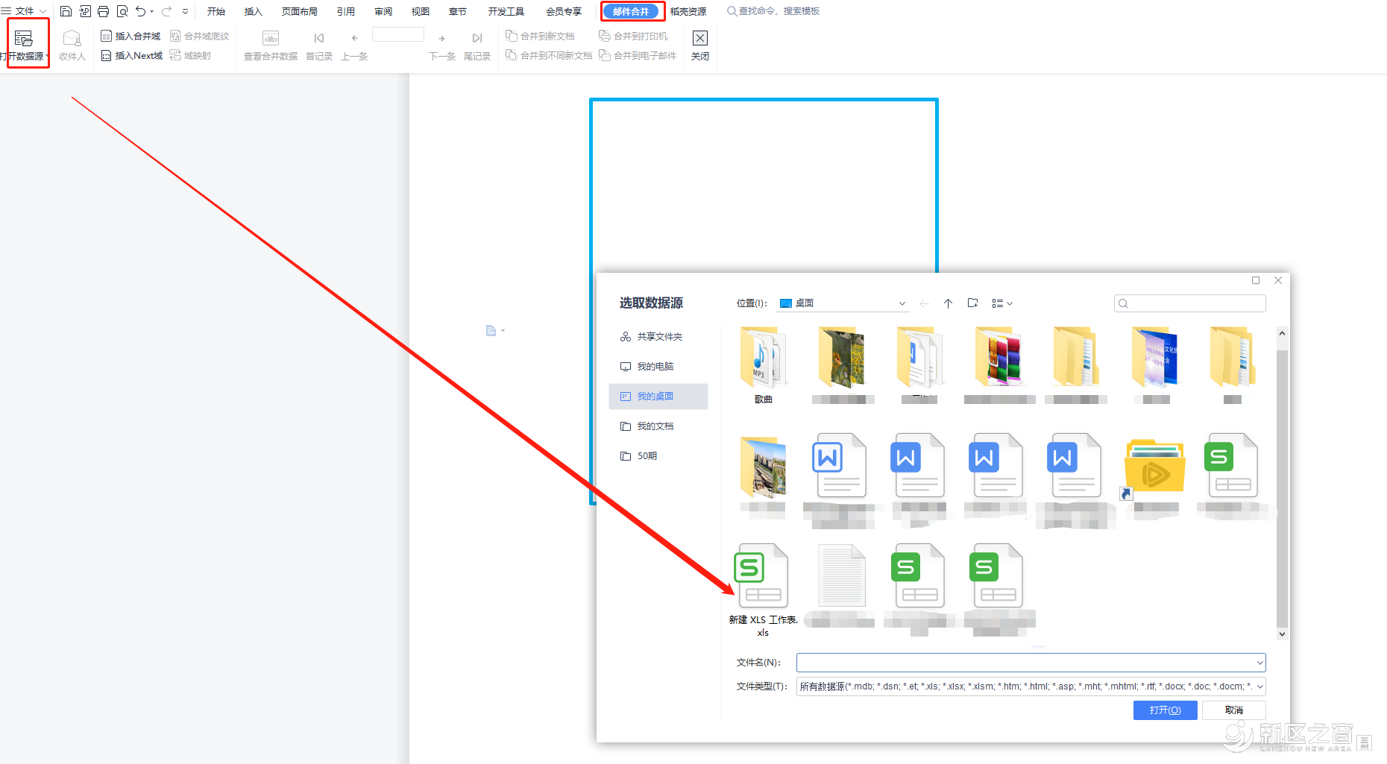
Task: Expand the location (位置) dropdown showing 桌面
Action: coord(902,303)
